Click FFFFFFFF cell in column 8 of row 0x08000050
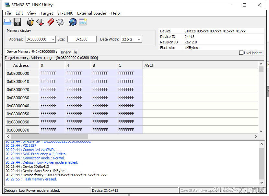This screenshot has height=196, width=269. (x=104, y=114)
